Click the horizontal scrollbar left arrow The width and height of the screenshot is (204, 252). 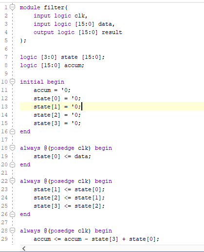point(24,249)
